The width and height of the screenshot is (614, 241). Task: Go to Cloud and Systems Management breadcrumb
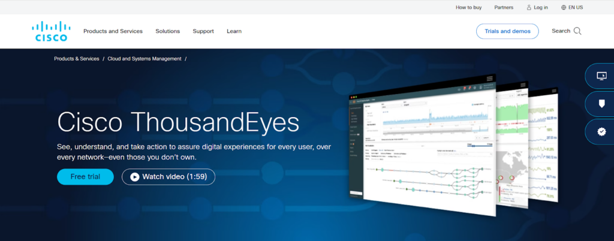pyautogui.click(x=145, y=59)
